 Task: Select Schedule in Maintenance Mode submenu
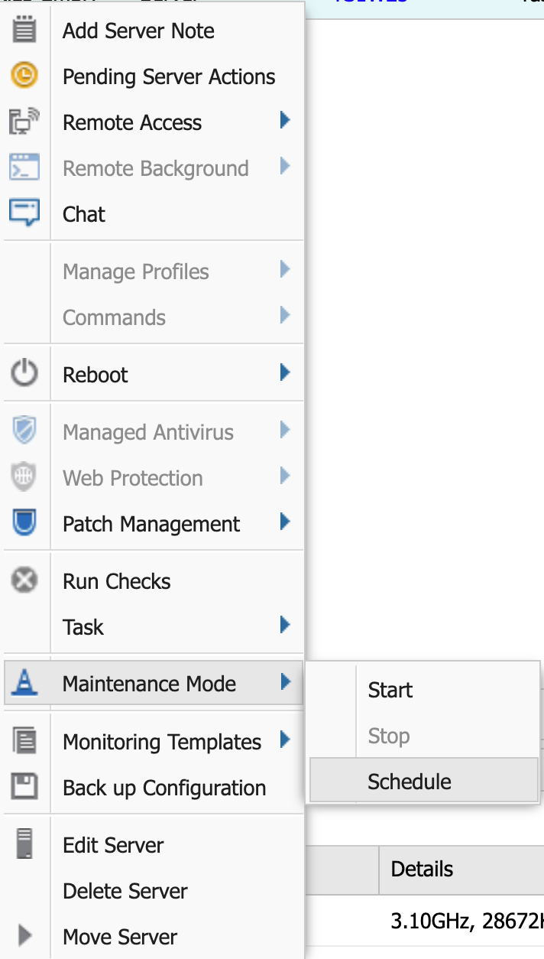tap(410, 782)
